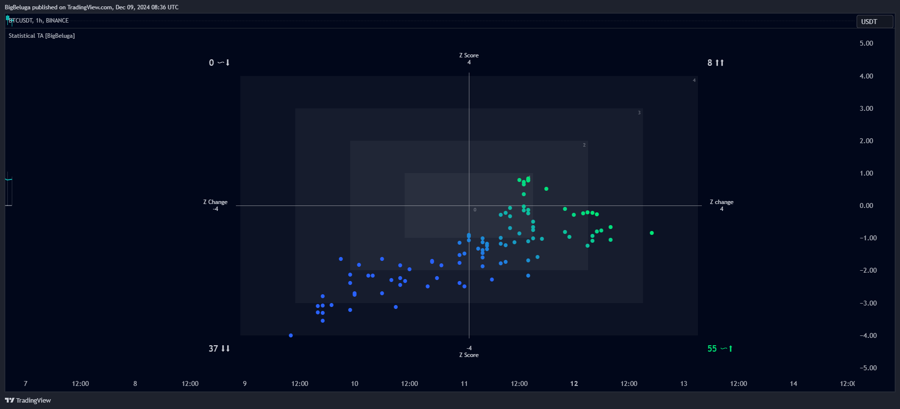This screenshot has width=900, height=409.
Task: Click the right Z change 4 axis label
Action: [x=721, y=205]
